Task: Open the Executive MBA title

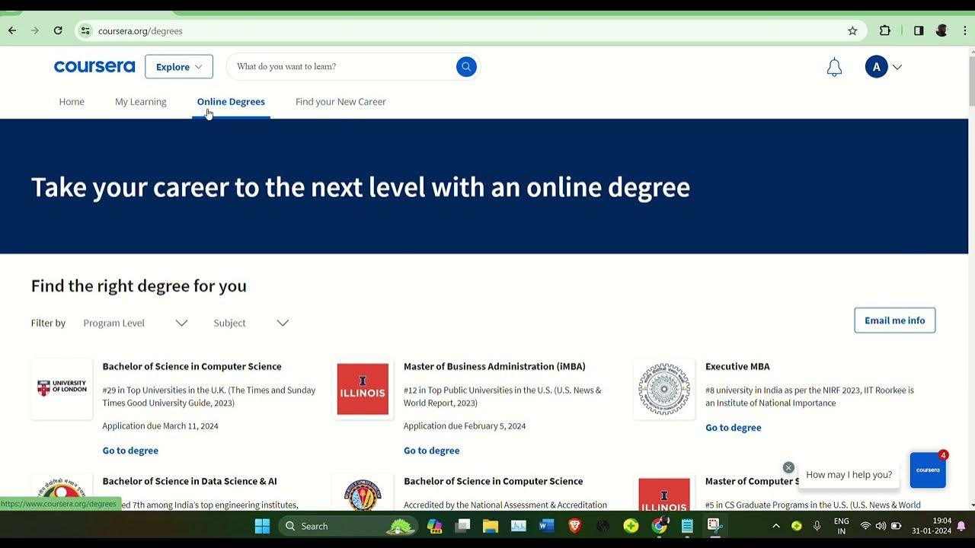Action: pos(737,366)
